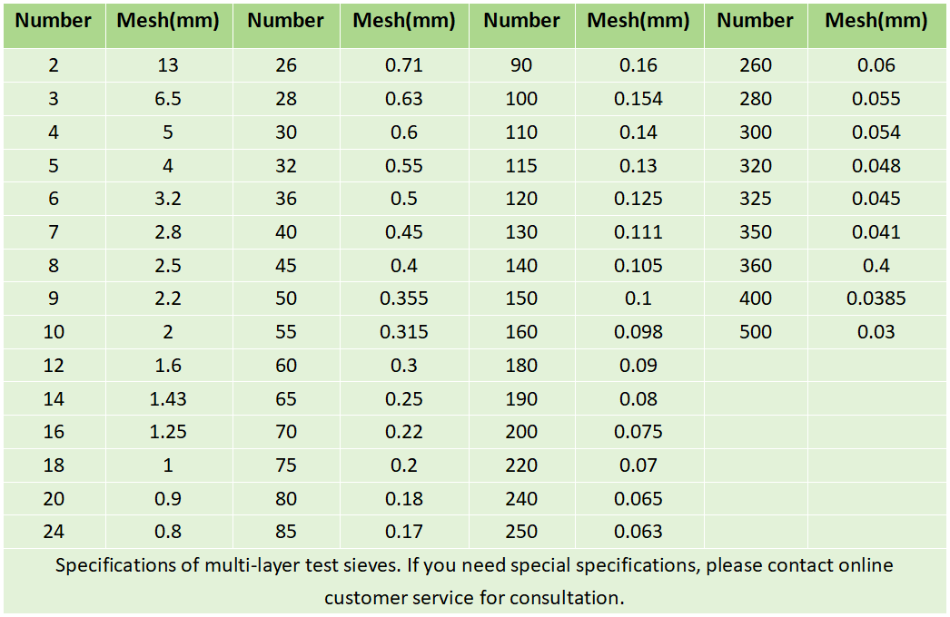Select the 0.111 mesh value cell
The height and width of the screenshot is (617, 950).
tap(638, 232)
